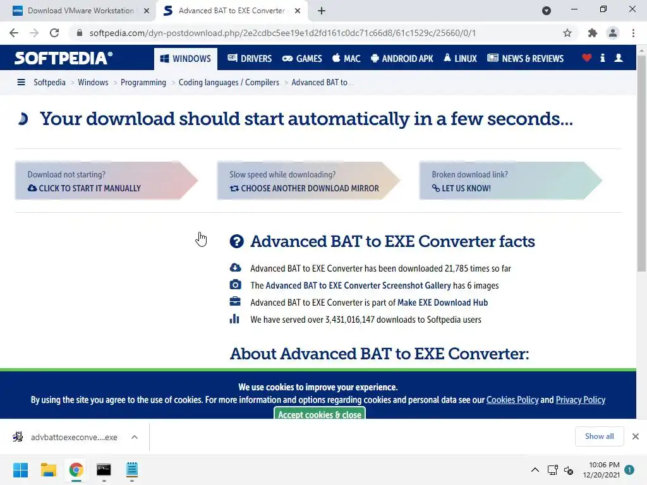Click the muted volume tray icon

pos(569,470)
